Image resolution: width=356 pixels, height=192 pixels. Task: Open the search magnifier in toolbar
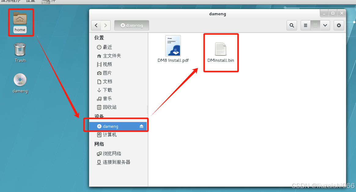coord(292,25)
